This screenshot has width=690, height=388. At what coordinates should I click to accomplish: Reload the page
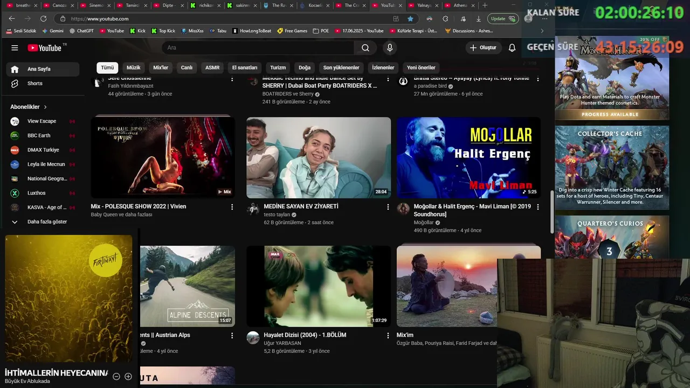pos(43,18)
